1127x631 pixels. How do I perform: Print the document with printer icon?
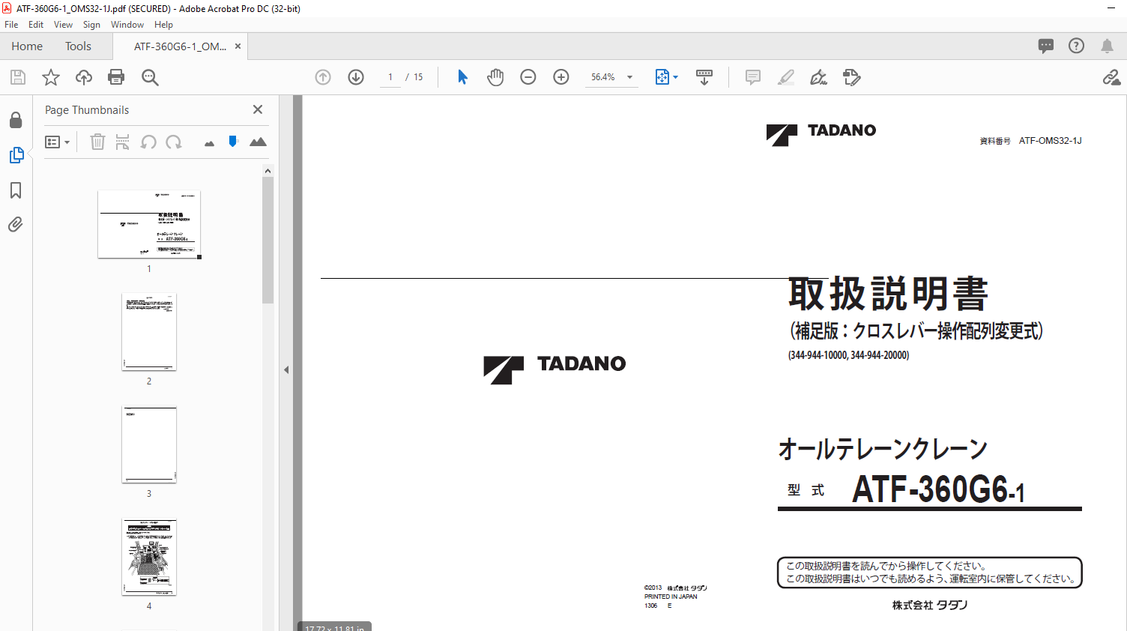point(116,77)
